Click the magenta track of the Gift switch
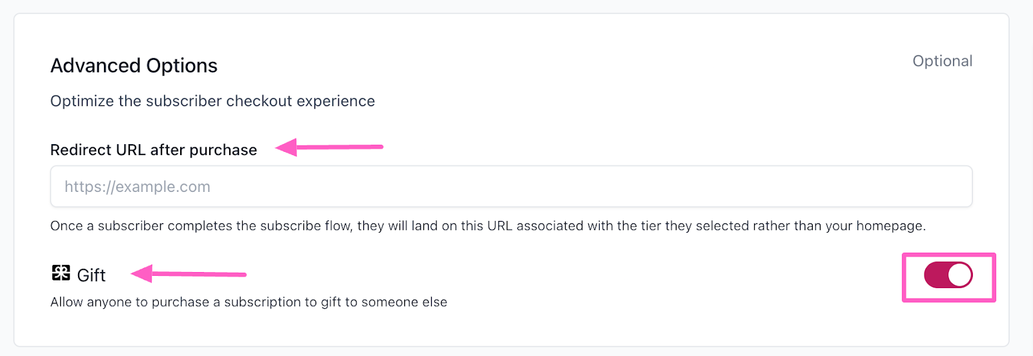 coord(936,275)
